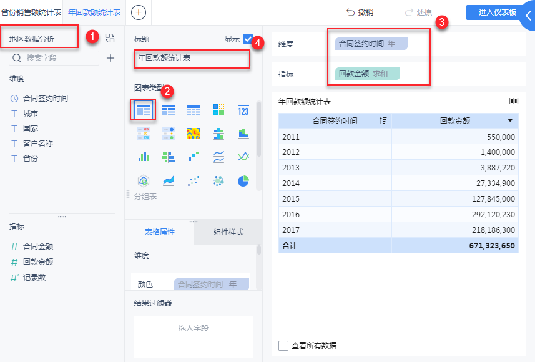The width and height of the screenshot is (535, 362).
Task: Click the sort icon in 合同签约时间 header
Action: [383, 120]
